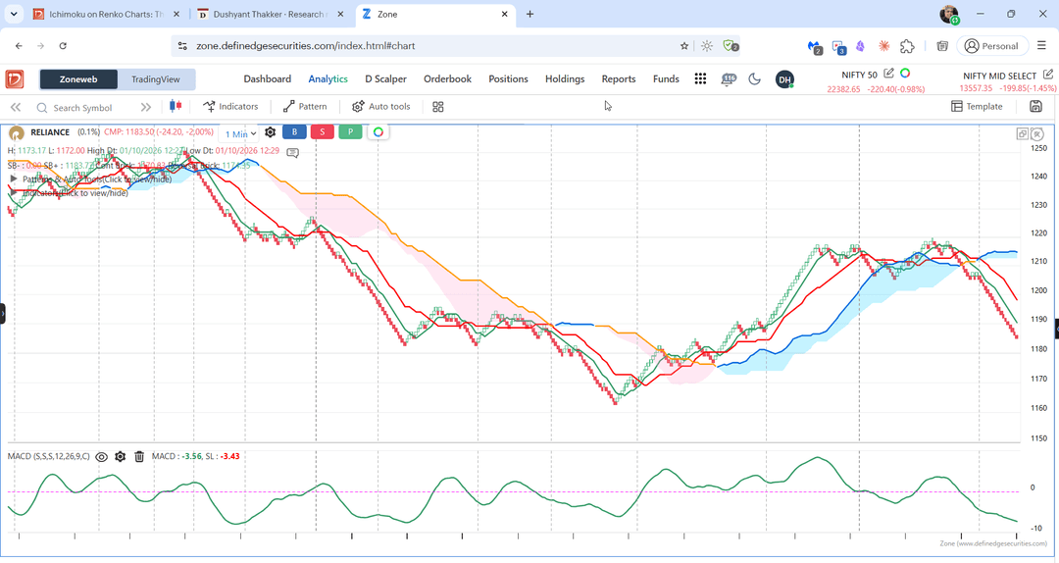Screen dimensions: 1059x563
Task: Delete MACD indicator with trash icon
Action: [x=139, y=457]
